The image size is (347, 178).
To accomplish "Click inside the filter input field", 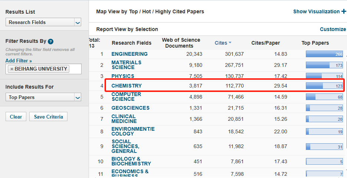I will (75, 69).
